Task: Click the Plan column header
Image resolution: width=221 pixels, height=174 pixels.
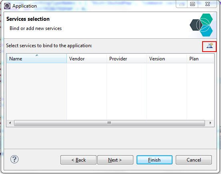Action: [200, 58]
